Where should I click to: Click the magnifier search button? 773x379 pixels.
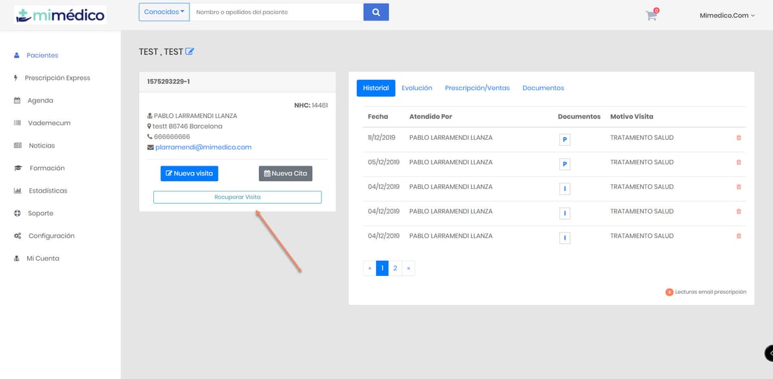376,12
